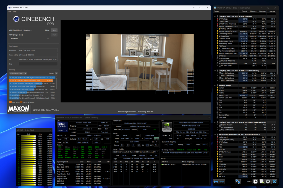Select the Intel Core i9-9880H ranking entry
Image resolution: width=283 pixels, height=188 pixels.
(x=32, y=95)
